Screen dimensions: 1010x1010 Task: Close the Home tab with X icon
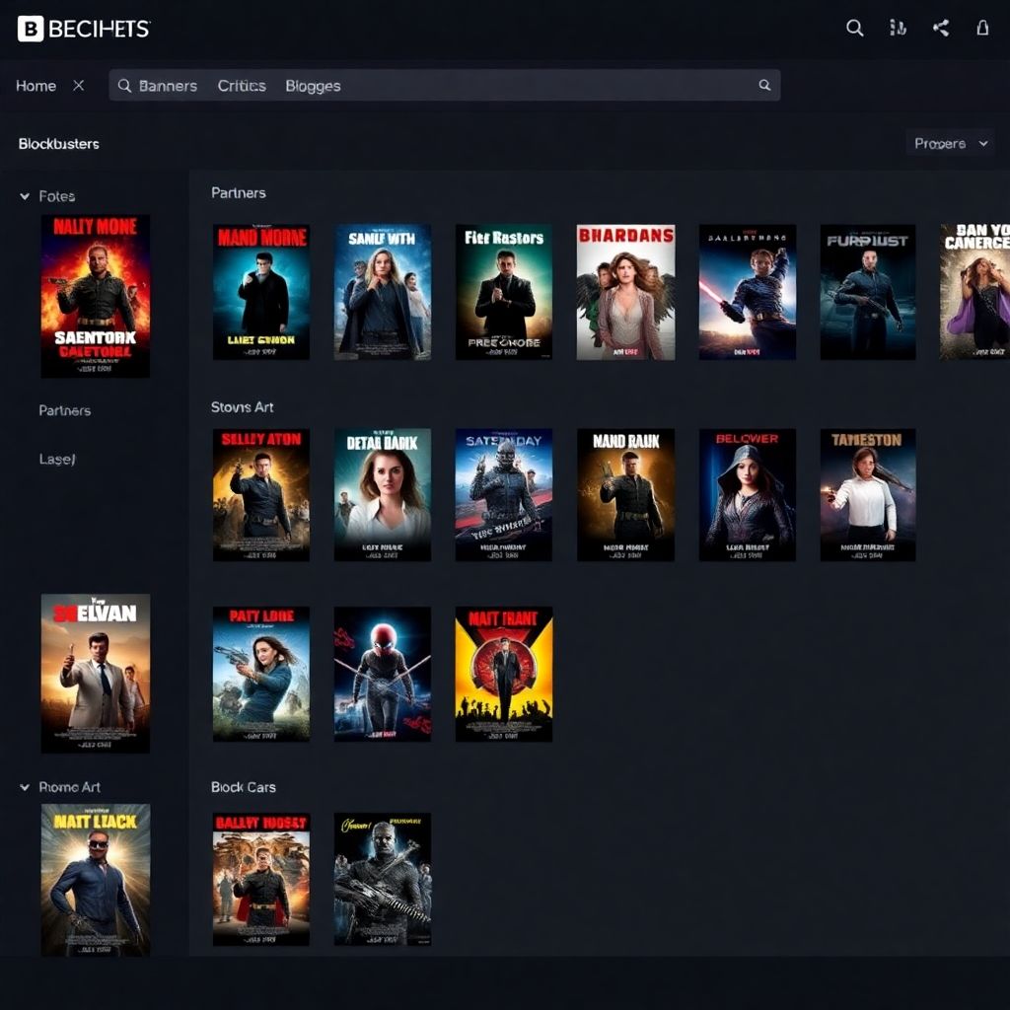(79, 86)
